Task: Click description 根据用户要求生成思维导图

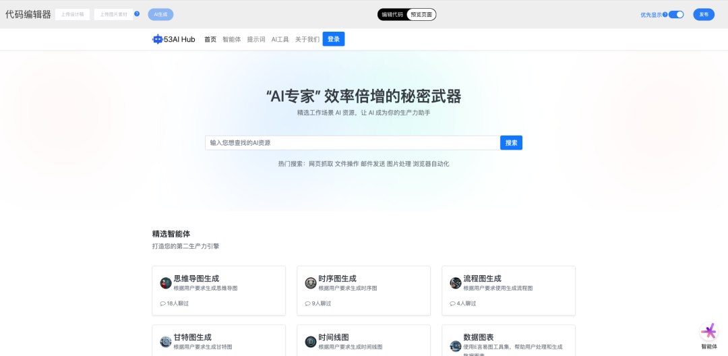Action: click(206, 288)
